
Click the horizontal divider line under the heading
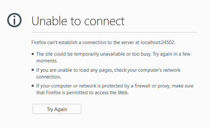114,32
